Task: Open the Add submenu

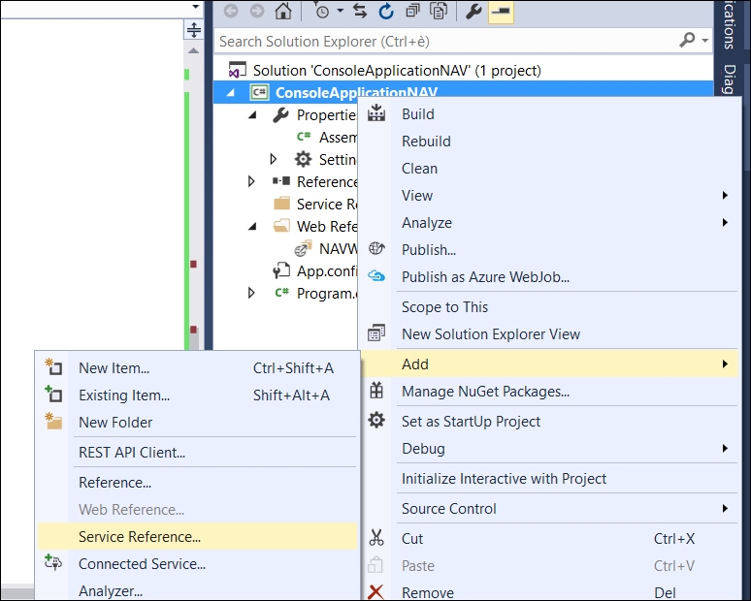Action: pyautogui.click(x=550, y=364)
